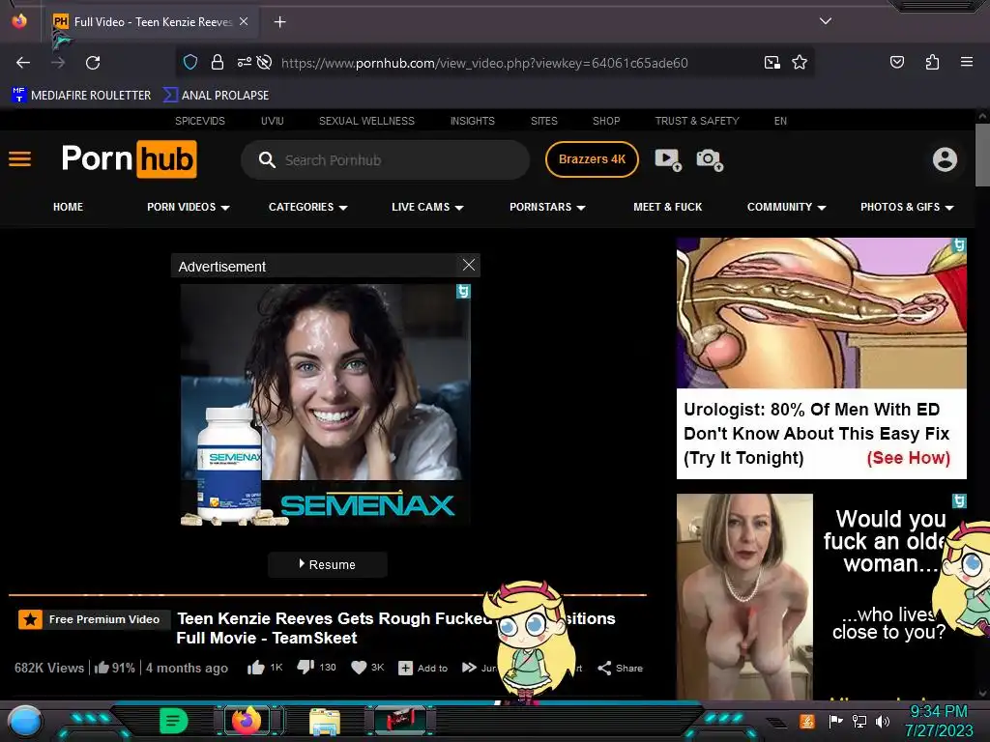Bookmark this page with the star icon
Viewport: 990px width, 742px height.
pyautogui.click(x=800, y=63)
